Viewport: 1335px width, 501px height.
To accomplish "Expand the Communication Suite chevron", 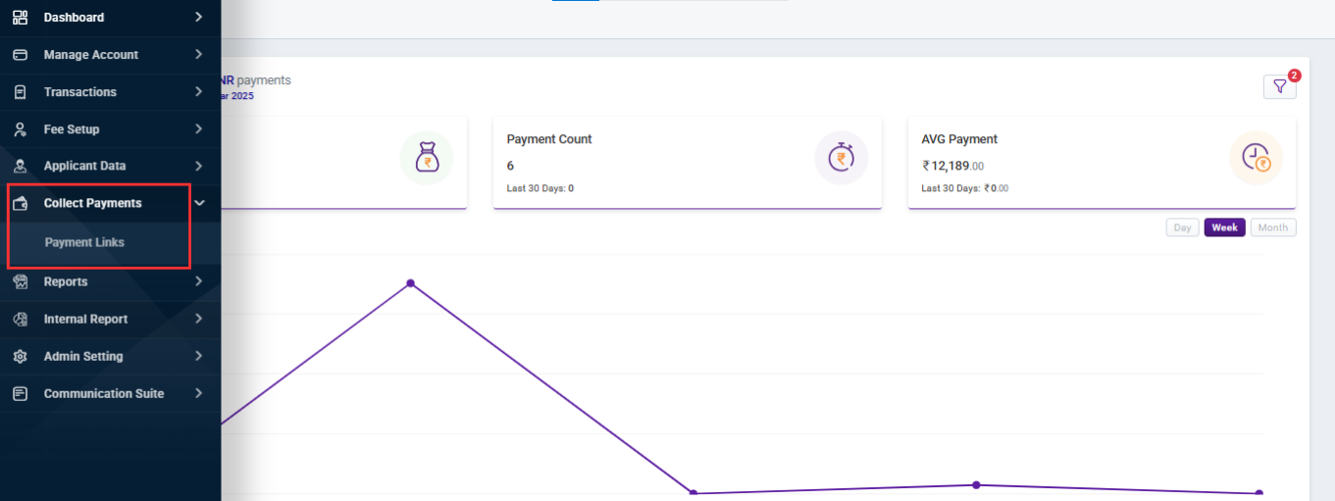I will pyautogui.click(x=199, y=393).
